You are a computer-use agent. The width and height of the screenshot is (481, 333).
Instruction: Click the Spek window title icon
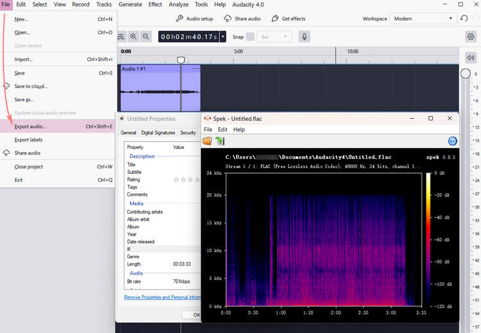[x=208, y=119]
